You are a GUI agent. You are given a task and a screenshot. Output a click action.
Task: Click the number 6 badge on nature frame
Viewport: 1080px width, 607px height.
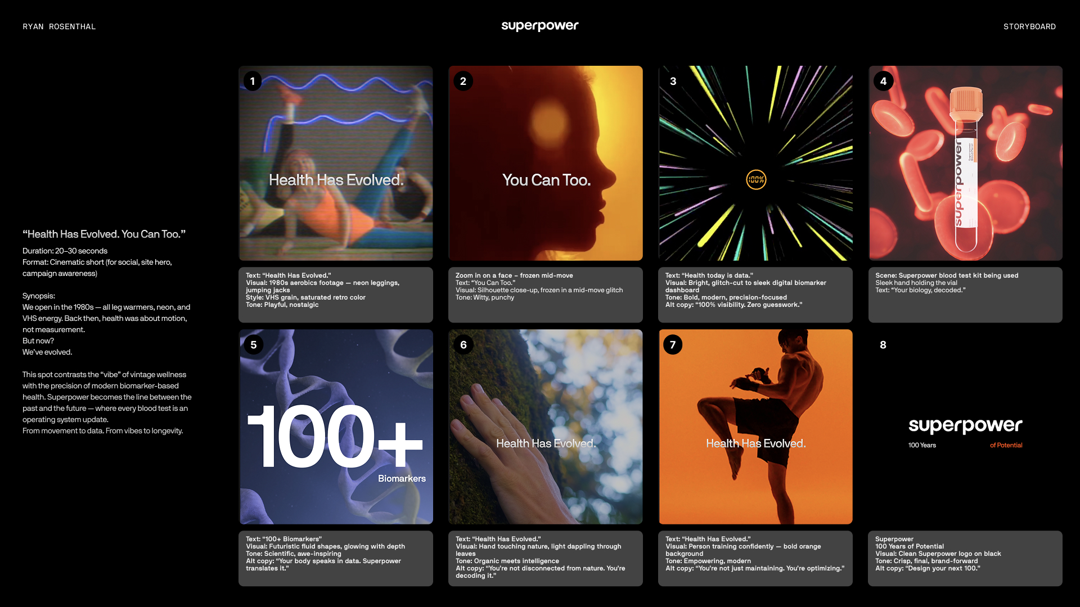(x=463, y=345)
